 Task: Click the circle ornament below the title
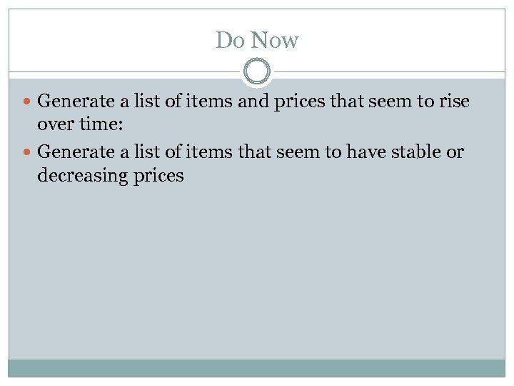coord(257,72)
